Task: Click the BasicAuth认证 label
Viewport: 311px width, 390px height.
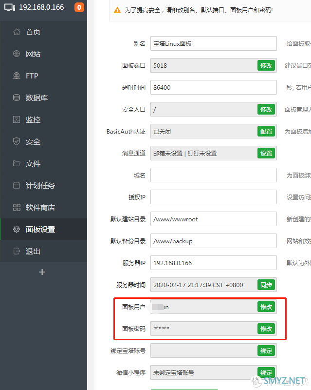Action: pyautogui.click(x=126, y=132)
